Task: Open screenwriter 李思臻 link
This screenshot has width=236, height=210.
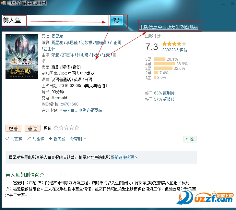Action: click(x=72, y=43)
